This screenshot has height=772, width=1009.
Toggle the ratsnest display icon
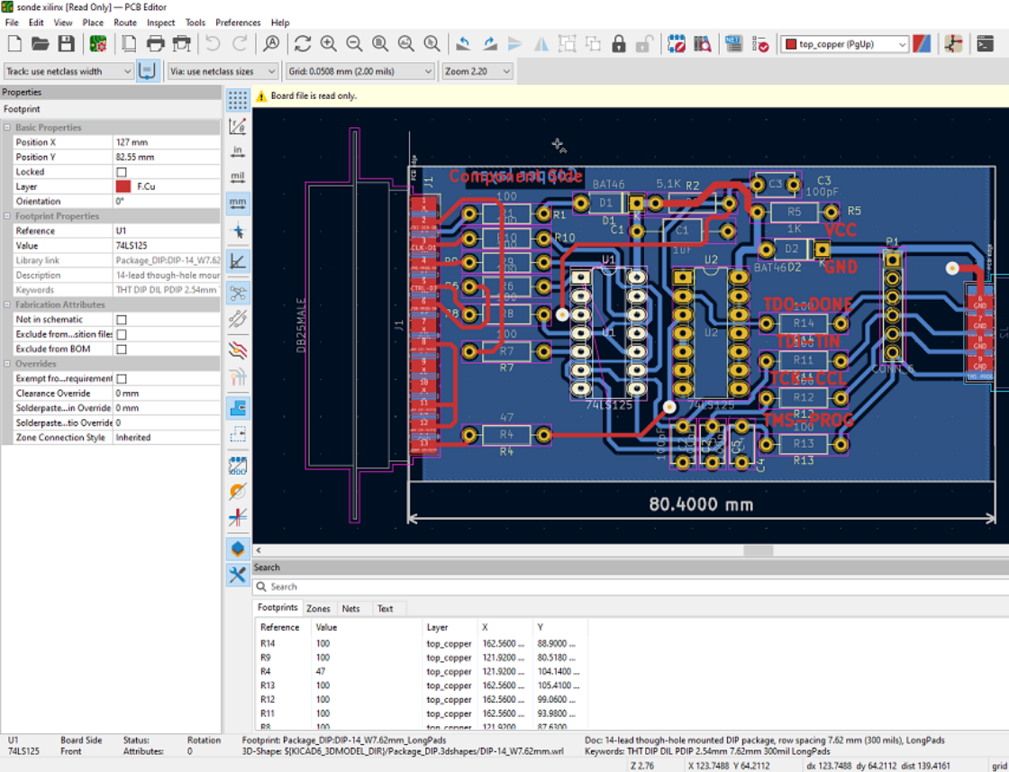click(238, 293)
